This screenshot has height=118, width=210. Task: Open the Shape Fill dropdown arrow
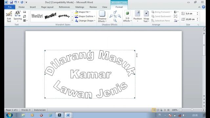point(90,12)
